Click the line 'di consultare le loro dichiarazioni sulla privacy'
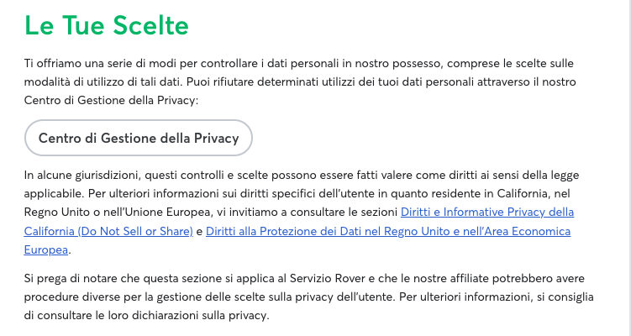The width and height of the screenshot is (631, 336). click(146, 316)
